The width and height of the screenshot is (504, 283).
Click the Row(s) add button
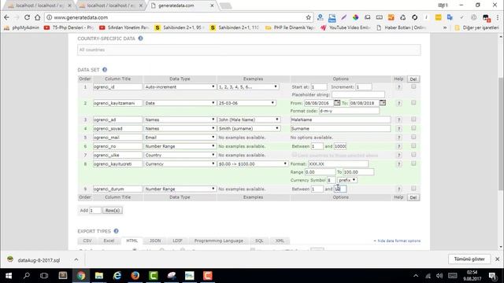click(113, 211)
